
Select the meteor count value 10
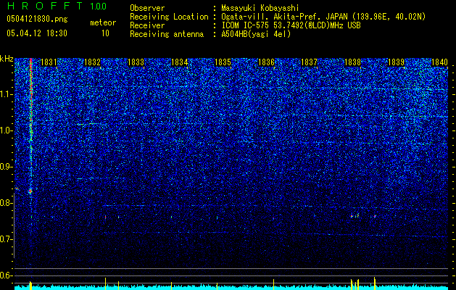[105, 33]
